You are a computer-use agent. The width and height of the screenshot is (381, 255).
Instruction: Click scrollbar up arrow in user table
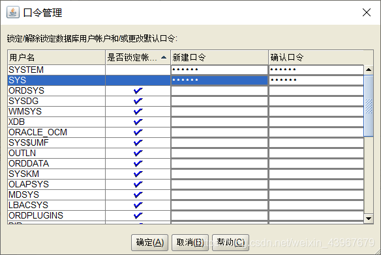pos(369,70)
